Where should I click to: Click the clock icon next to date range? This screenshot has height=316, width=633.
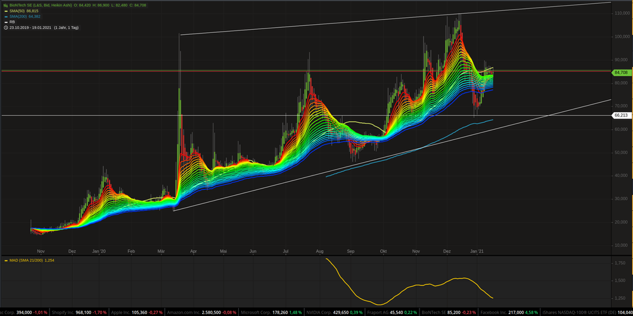click(5, 28)
